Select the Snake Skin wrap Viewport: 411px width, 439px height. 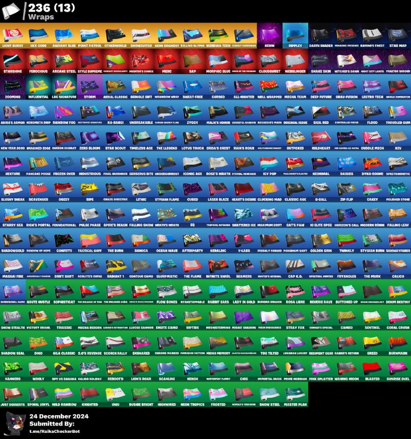(x=321, y=61)
